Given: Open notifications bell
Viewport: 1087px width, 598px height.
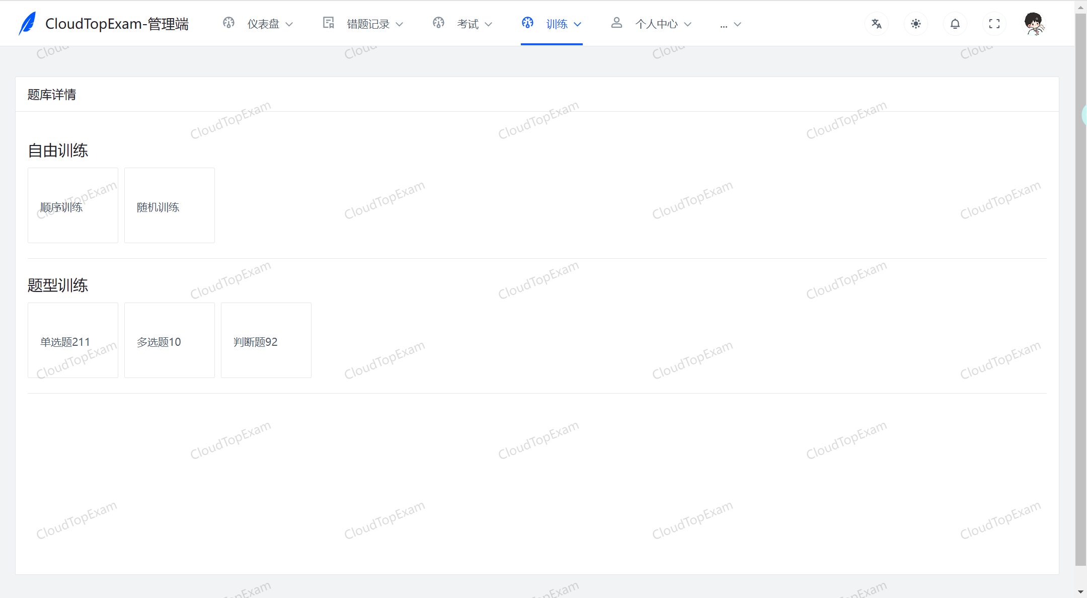Looking at the screenshot, I should 955,24.
